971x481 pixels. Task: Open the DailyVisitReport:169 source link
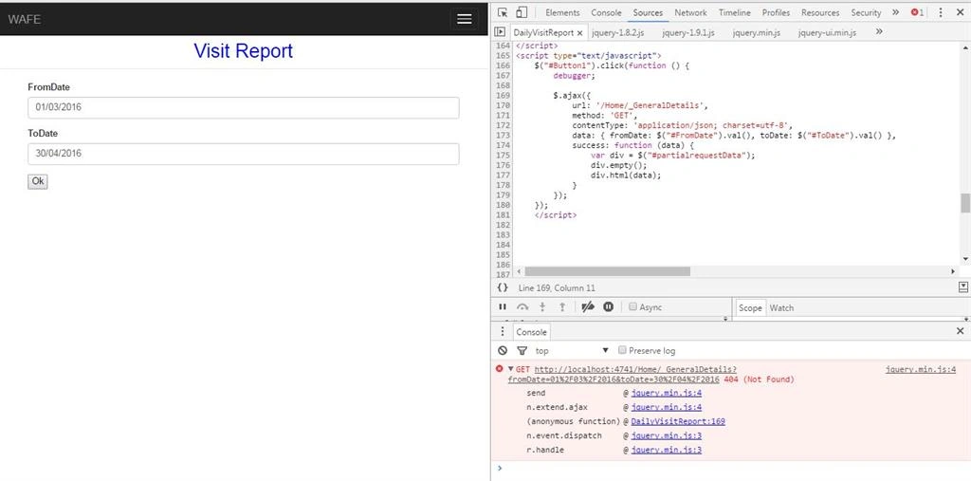678,421
